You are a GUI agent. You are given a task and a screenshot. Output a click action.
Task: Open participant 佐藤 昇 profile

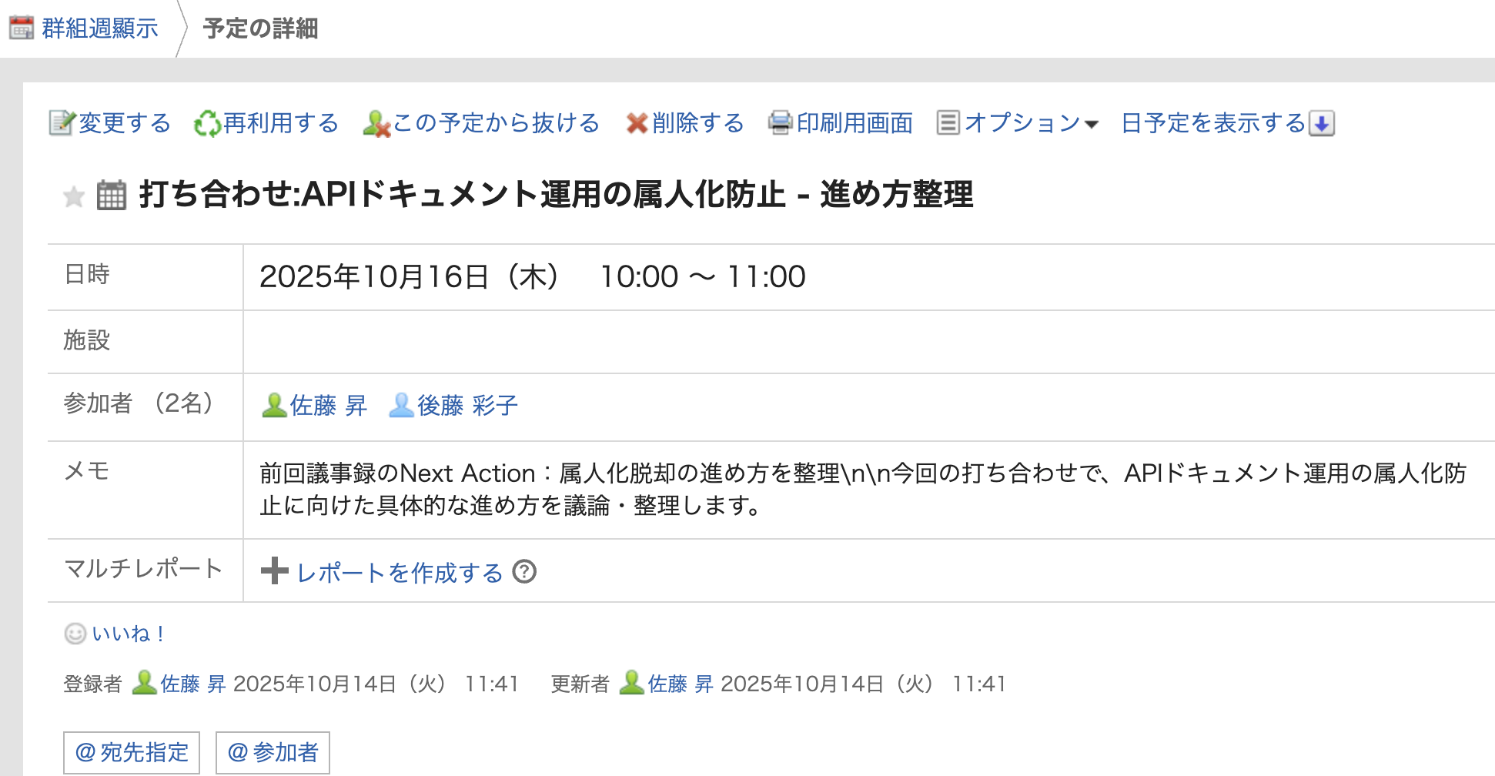click(x=328, y=405)
